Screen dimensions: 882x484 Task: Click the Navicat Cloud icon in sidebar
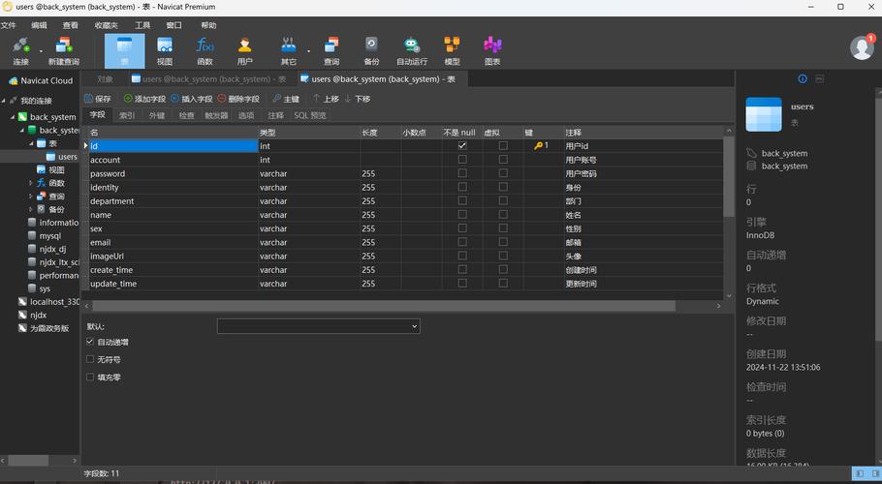click(x=14, y=81)
